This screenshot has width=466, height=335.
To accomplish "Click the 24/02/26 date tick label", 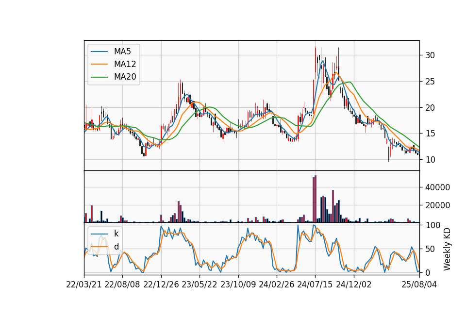I will coord(277,285).
